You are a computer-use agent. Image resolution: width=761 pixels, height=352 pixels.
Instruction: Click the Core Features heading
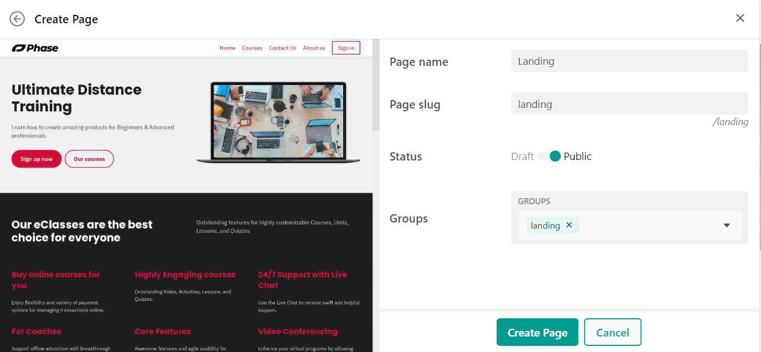click(163, 332)
